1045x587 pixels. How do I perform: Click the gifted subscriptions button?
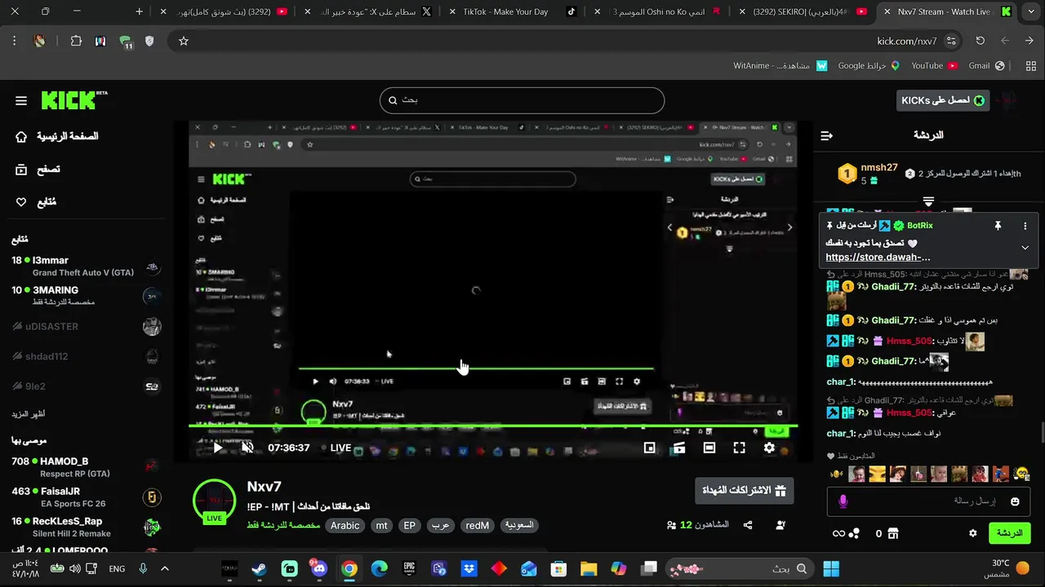point(744,491)
